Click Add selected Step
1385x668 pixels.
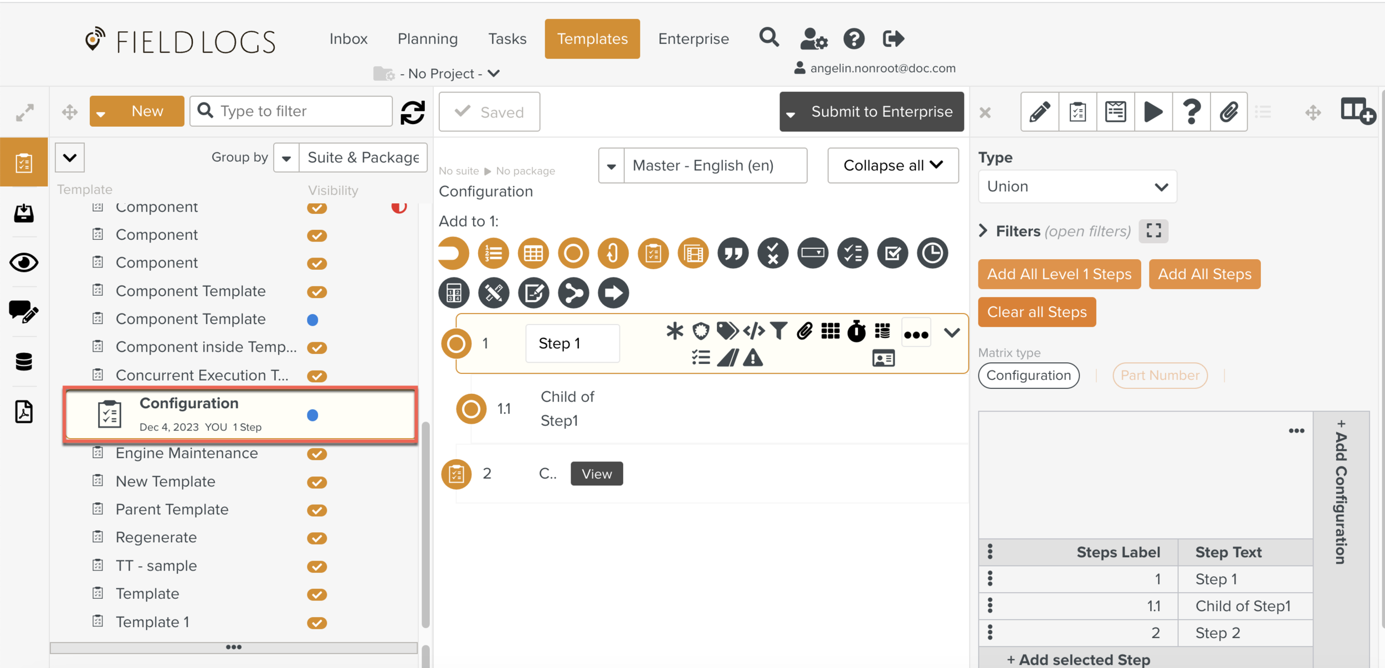coord(1078,659)
